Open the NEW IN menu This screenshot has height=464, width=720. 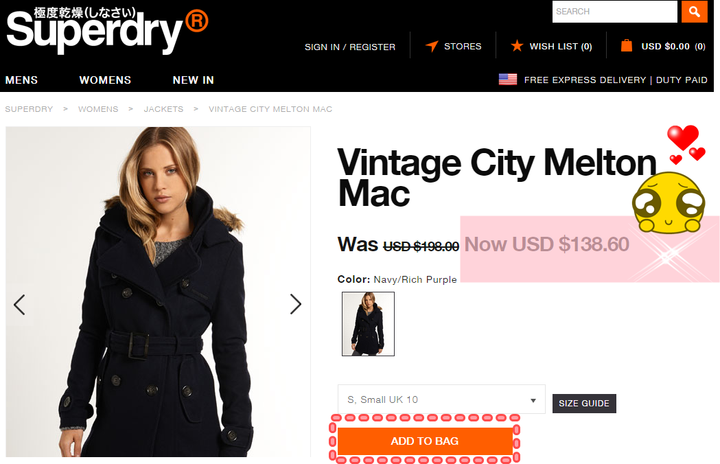click(194, 80)
